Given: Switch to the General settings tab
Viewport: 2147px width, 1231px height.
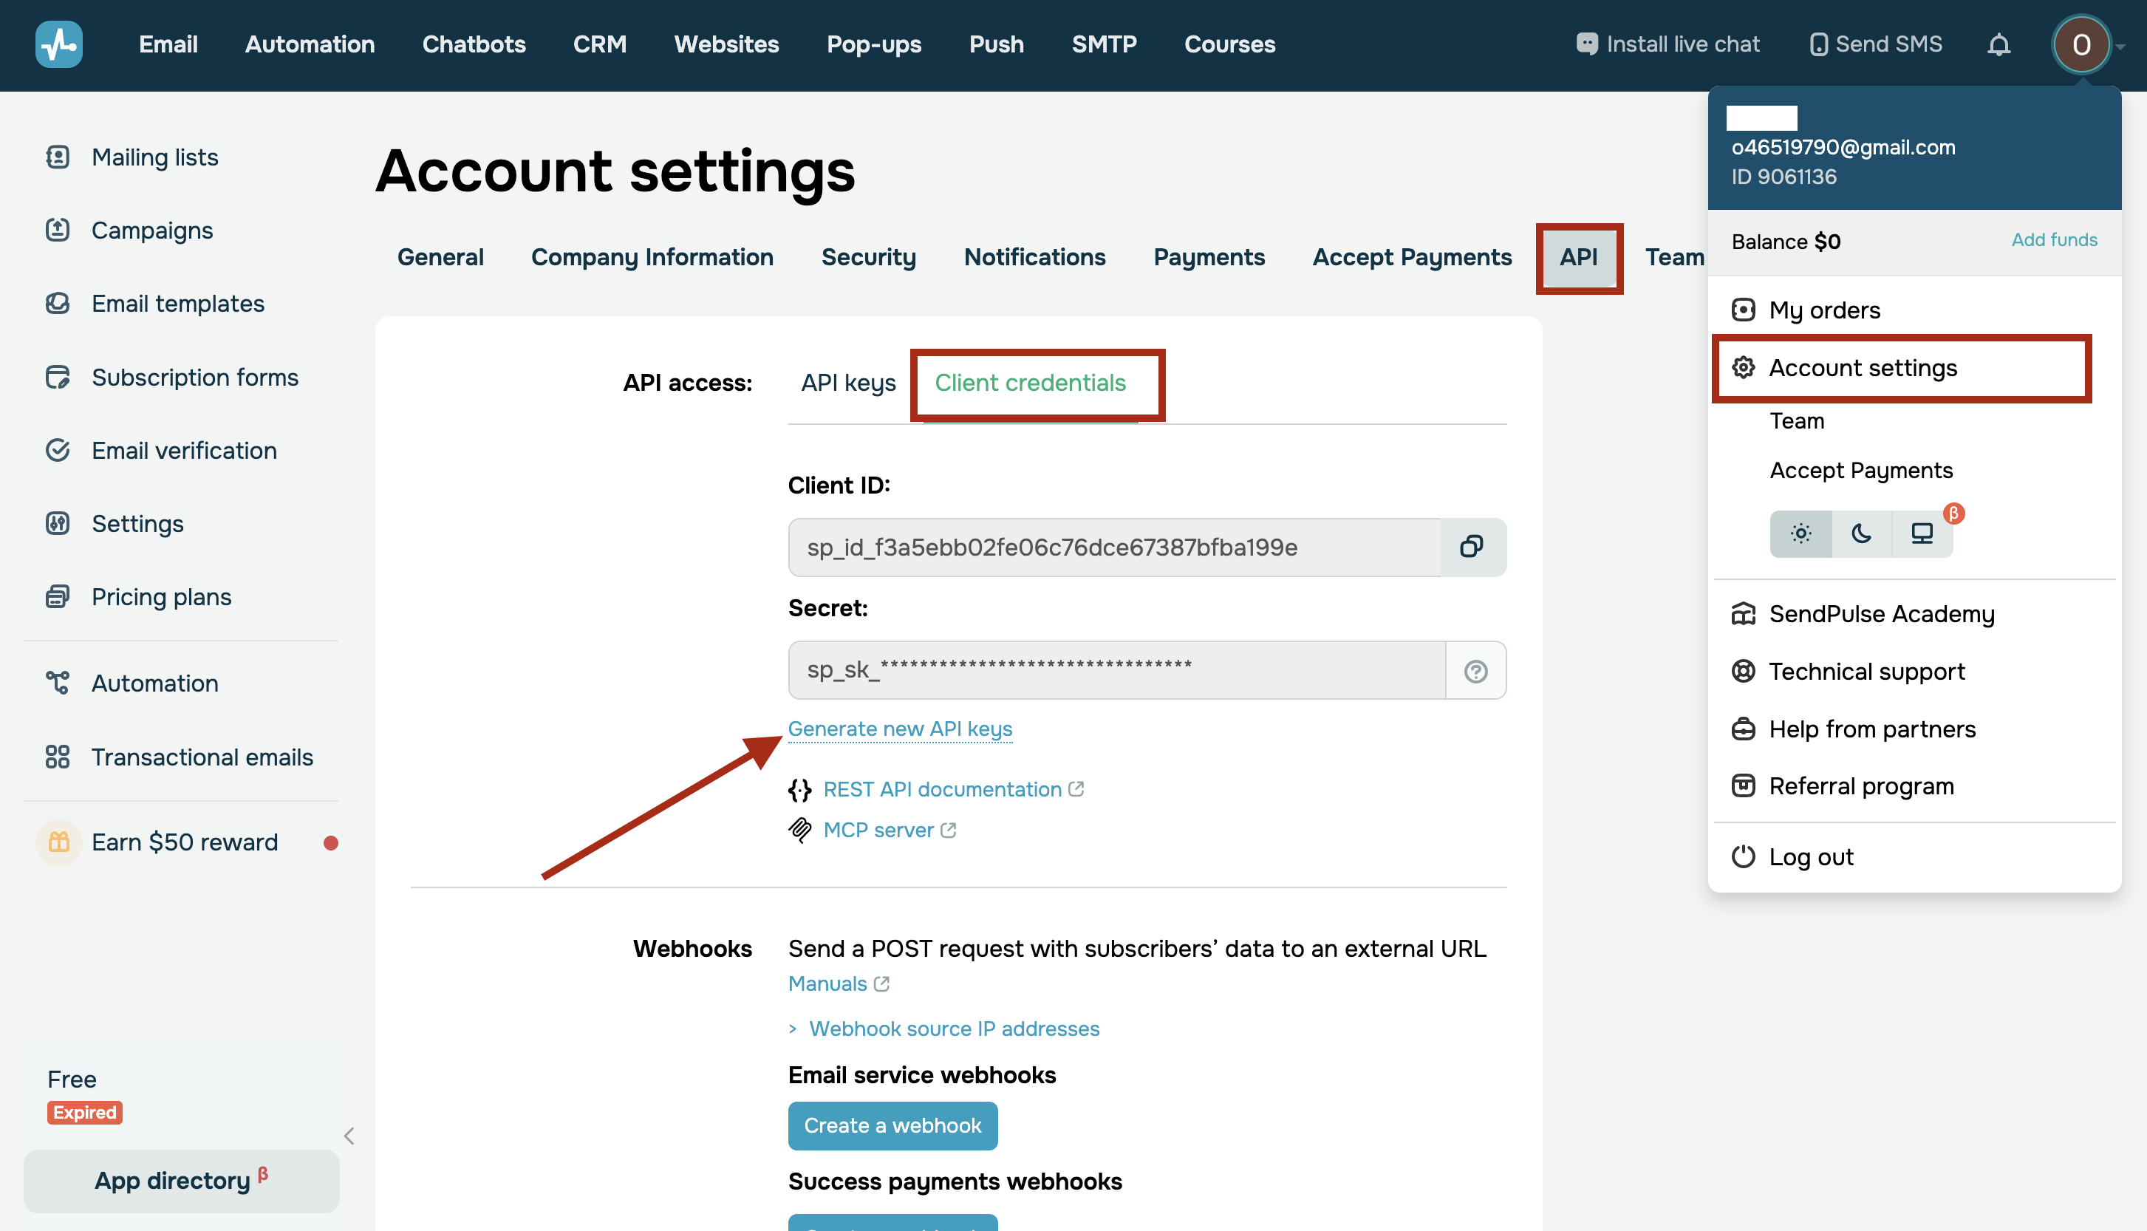Looking at the screenshot, I should 440,257.
